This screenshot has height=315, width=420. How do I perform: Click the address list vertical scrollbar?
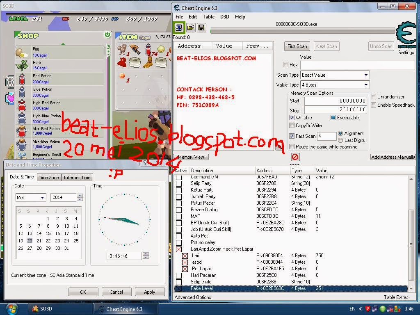click(411, 244)
